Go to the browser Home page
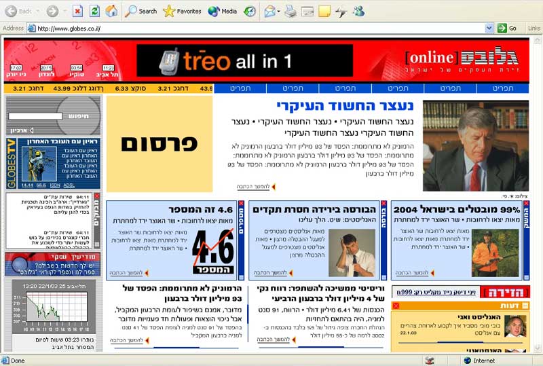Viewport: 543px width, 366px height. (x=111, y=12)
